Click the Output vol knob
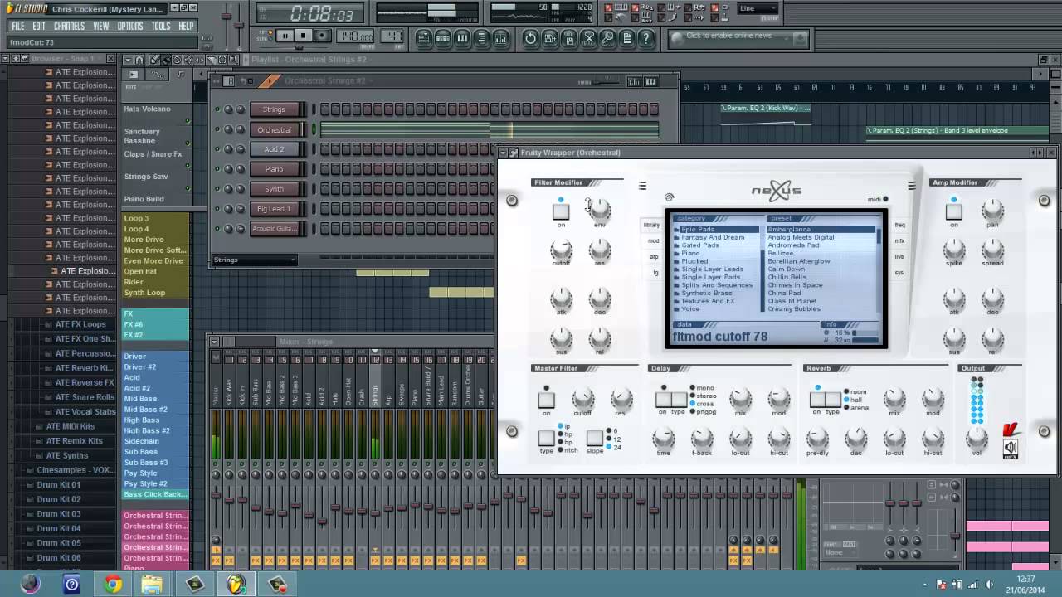Viewport: 1062px width, 597px height. pyautogui.click(x=977, y=437)
